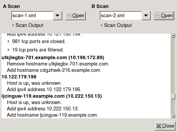Screen dimensions: 177x132
Task: Select the utkjlegbx-701.example.com host heading
Action: click(x=53, y=58)
